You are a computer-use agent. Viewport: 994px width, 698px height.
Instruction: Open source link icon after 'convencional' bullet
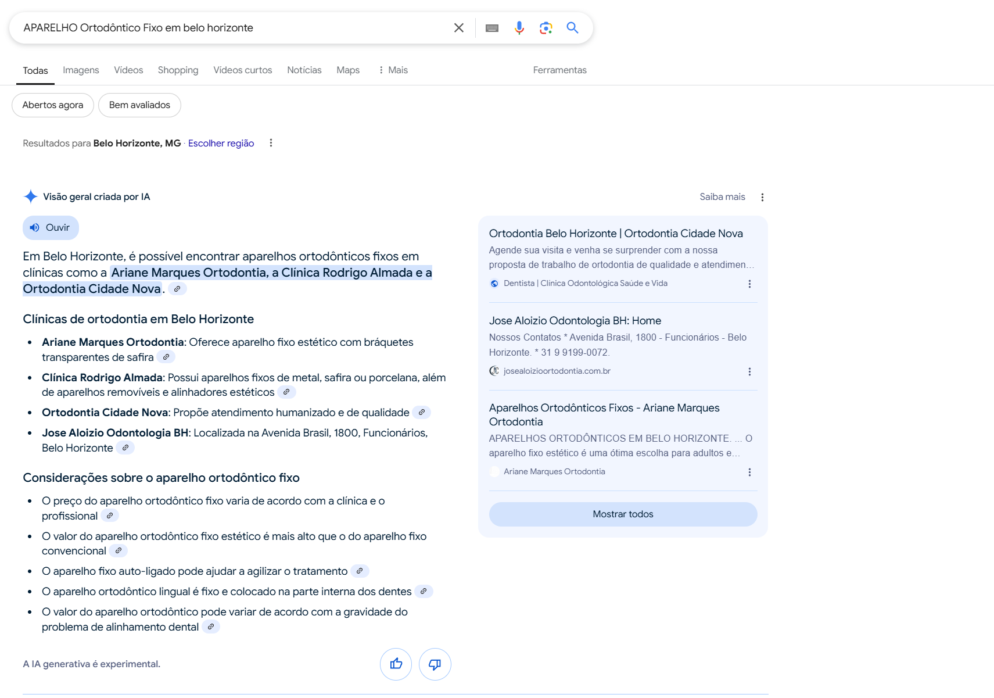point(119,550)
